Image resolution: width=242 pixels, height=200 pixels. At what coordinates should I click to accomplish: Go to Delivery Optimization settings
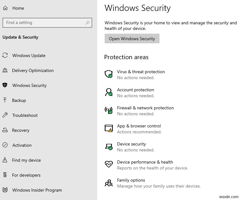pyautogui.click(x=33, y=70)
